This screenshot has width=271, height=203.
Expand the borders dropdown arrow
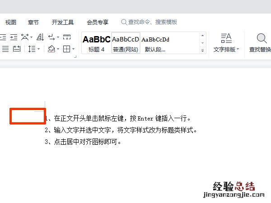pos(73,49)
